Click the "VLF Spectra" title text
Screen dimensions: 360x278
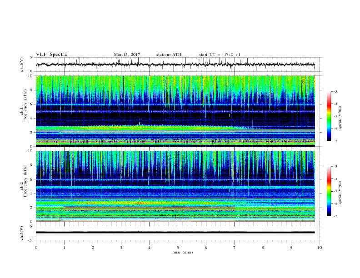click(51, 55)
